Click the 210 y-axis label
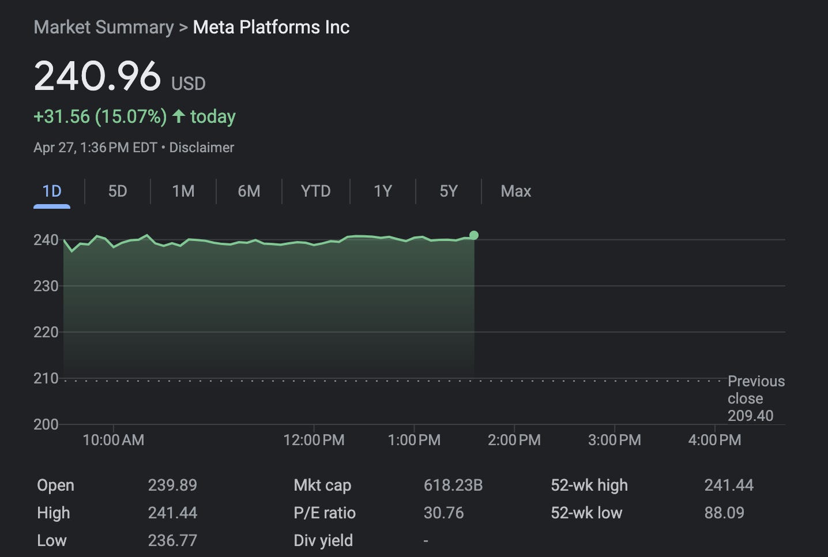This screenshot has height=557, width=828. coord(46,378)
